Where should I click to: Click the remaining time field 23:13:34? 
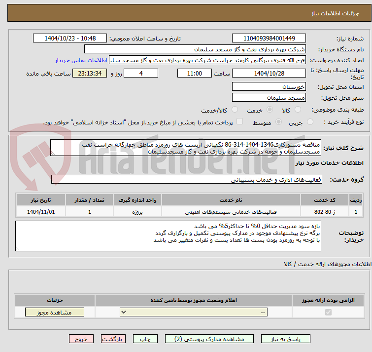[x=90, y=73]
